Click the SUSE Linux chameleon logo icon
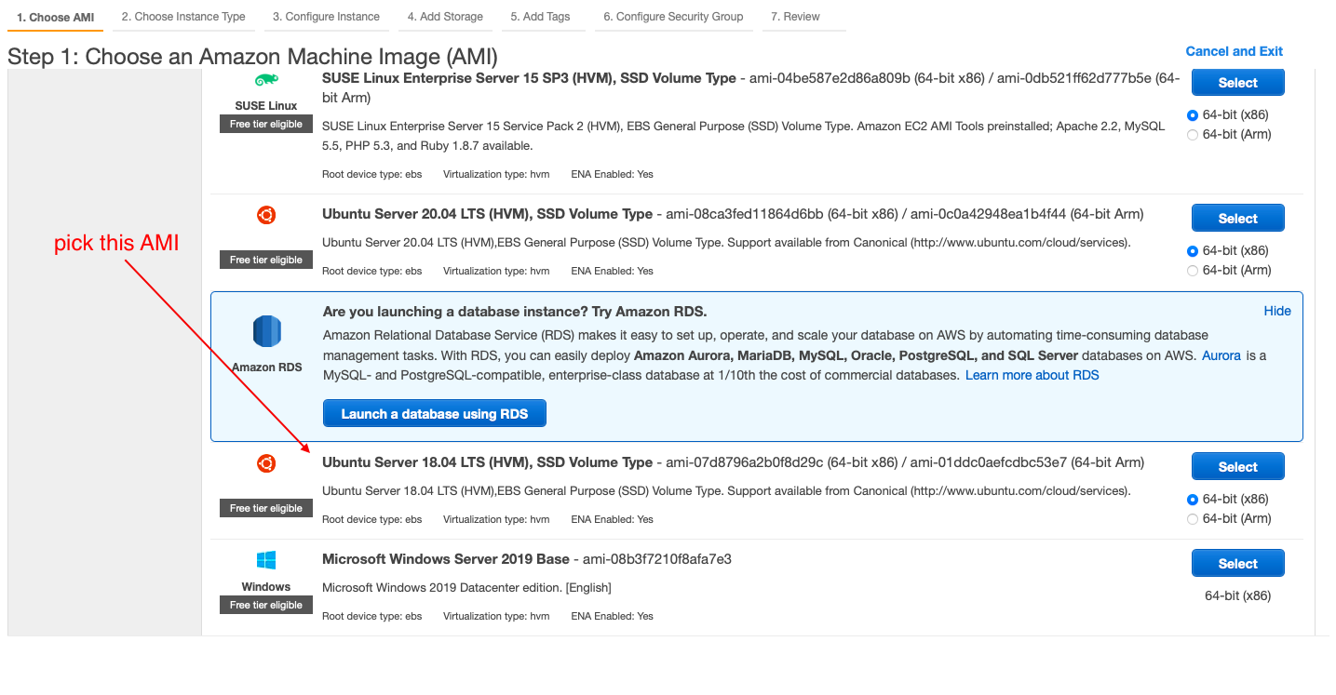Viewport: 1336px width, 695px height. [266, 81]
